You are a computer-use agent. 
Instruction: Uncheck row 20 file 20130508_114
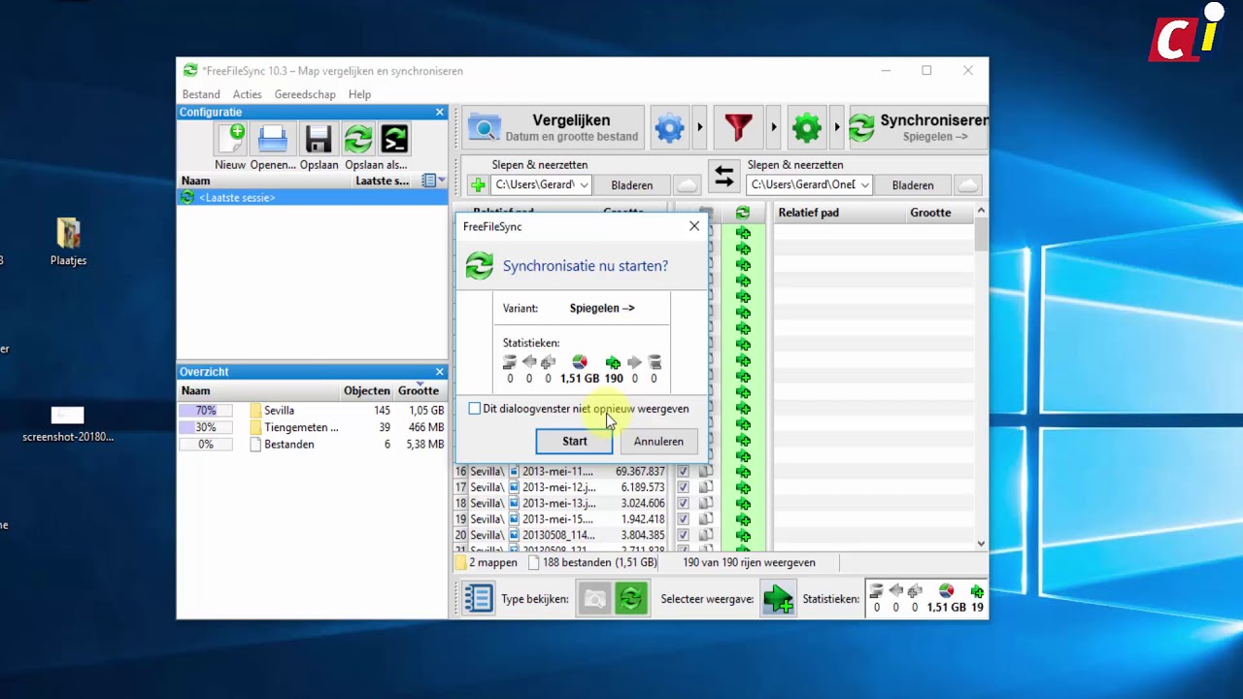point(683,535)
